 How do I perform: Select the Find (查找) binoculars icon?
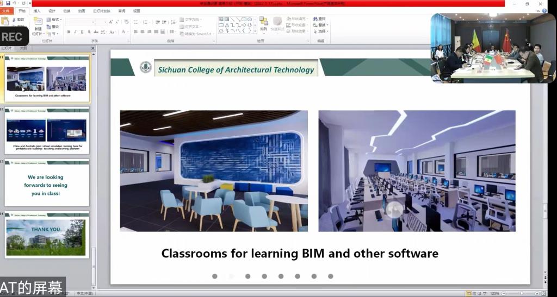315,19
